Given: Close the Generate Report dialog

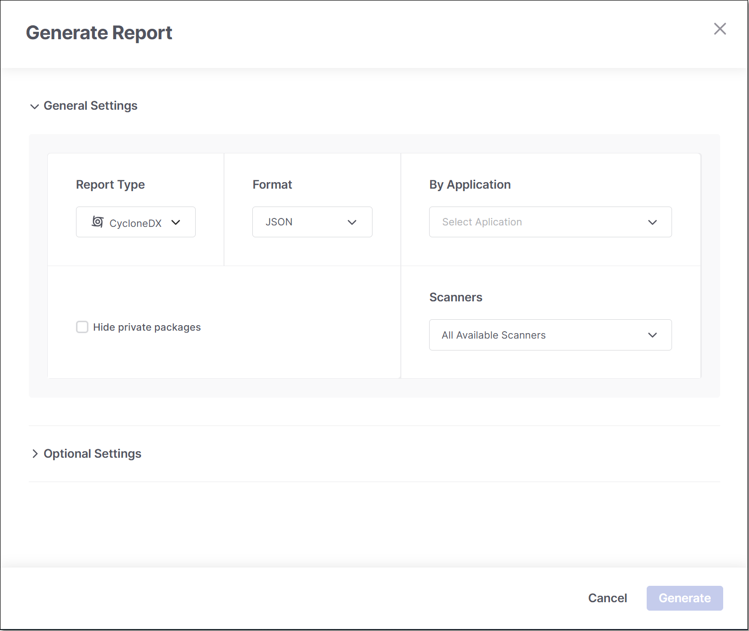Looking at the screenshot, I should point(720,29).
